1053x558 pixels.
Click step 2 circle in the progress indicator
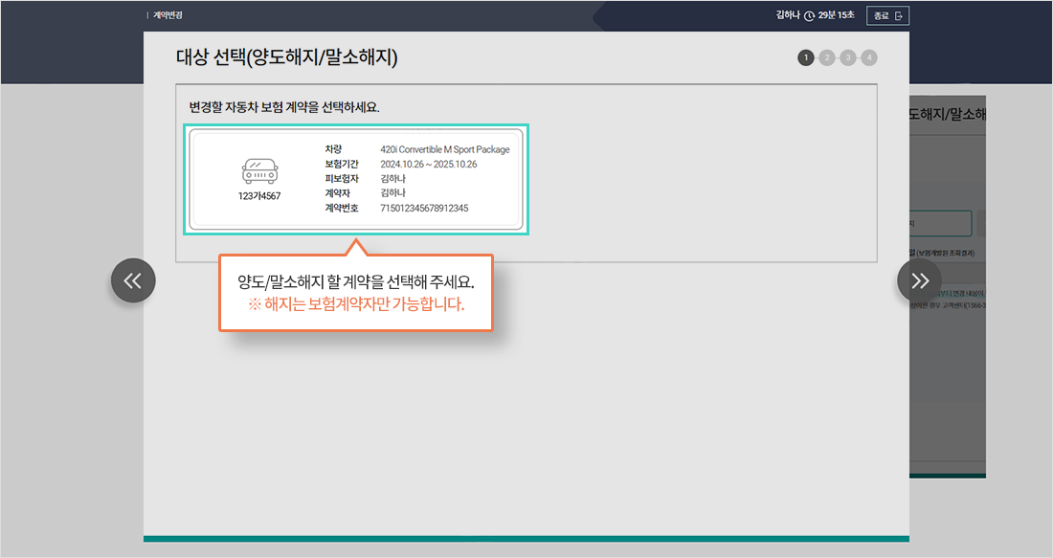(x=825, y=57)
